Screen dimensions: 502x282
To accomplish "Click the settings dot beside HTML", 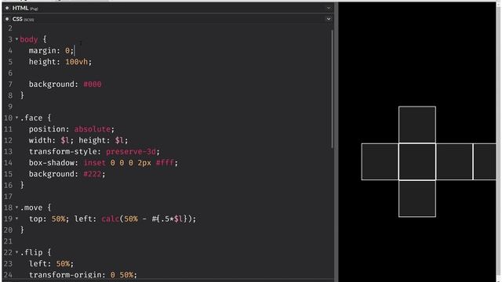I will point(7,8).
